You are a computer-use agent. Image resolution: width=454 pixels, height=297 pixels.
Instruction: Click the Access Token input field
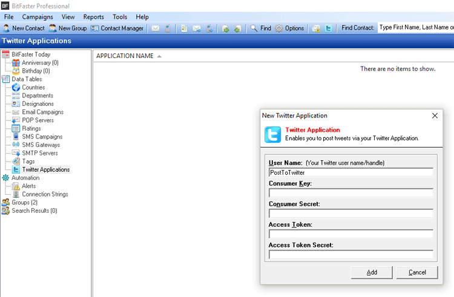coord(351,234)
